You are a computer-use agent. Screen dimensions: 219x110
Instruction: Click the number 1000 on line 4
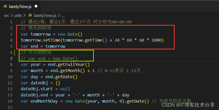tap(156, 40)
